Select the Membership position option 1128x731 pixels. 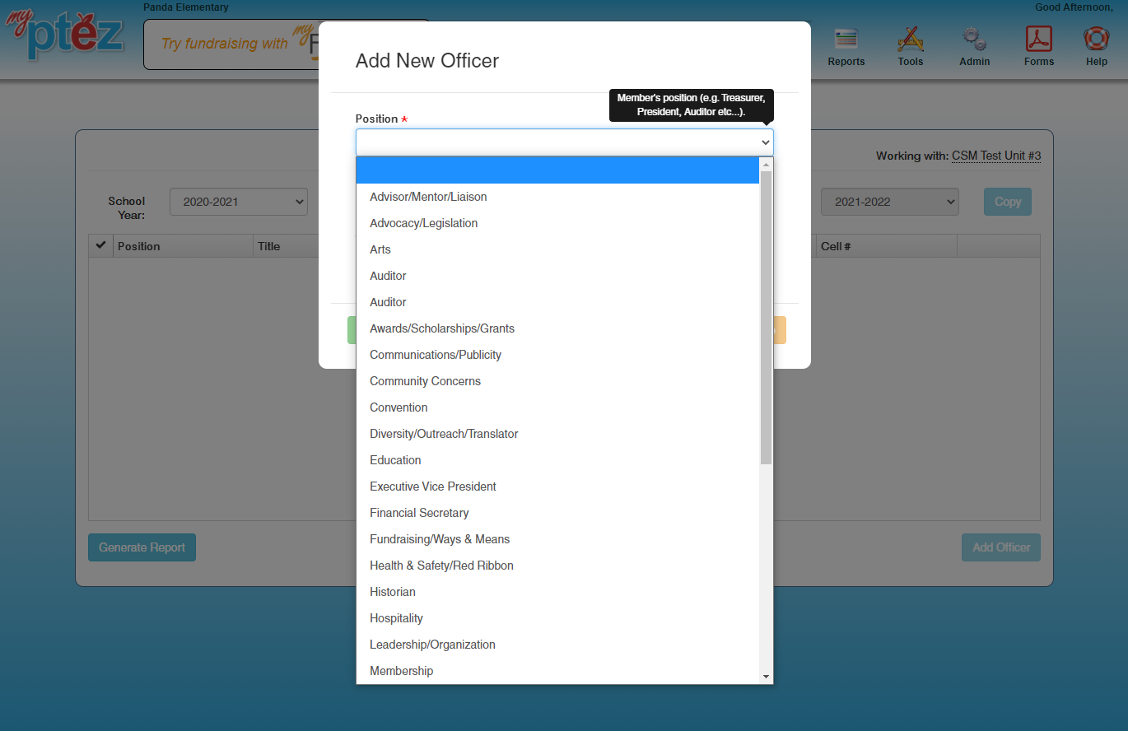pyautogui.click(x=401, y=671)
